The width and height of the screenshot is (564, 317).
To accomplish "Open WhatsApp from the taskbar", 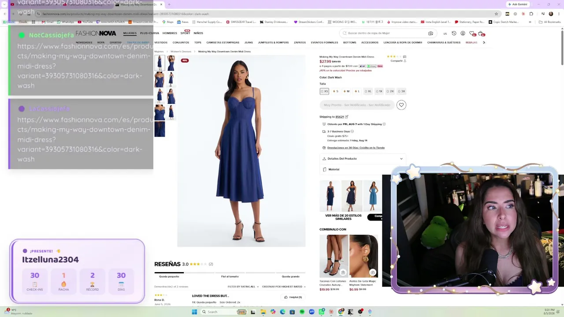I will (321, 312).
